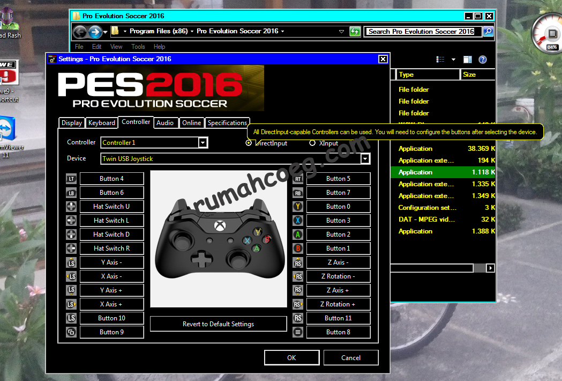Click the LT trigger icon
Viewport: 562px width, 381px height.
pyautogui.click(x=71, y=179)
